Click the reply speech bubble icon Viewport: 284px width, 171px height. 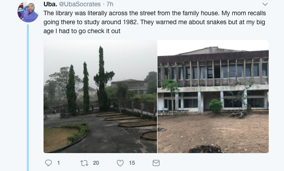point(48,163)
